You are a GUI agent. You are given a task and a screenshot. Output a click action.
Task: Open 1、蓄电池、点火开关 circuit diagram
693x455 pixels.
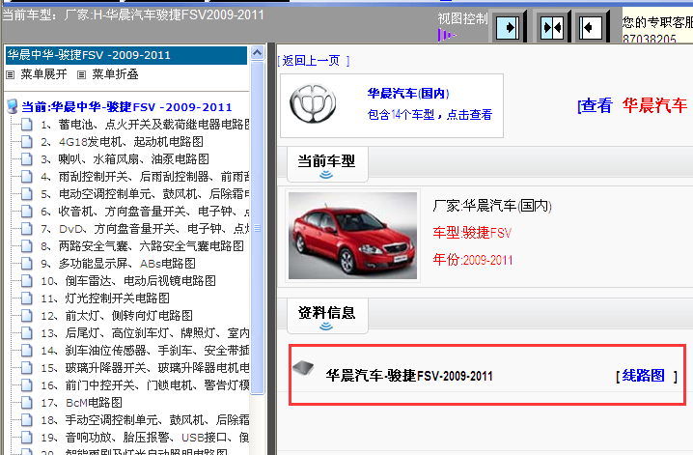145,125
